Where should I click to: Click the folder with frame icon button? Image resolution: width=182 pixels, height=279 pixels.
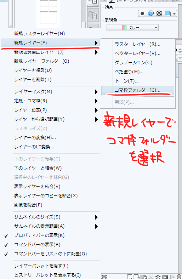coord(93,16)
